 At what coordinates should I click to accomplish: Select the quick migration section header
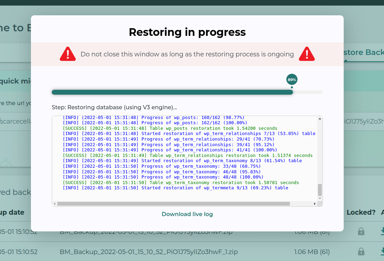[16, 81]
